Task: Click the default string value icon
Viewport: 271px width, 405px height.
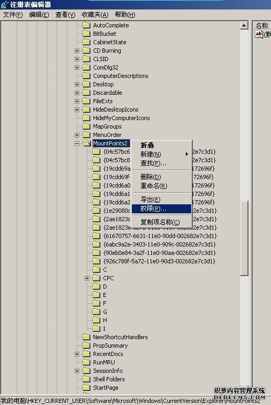Action: [258, 34]
